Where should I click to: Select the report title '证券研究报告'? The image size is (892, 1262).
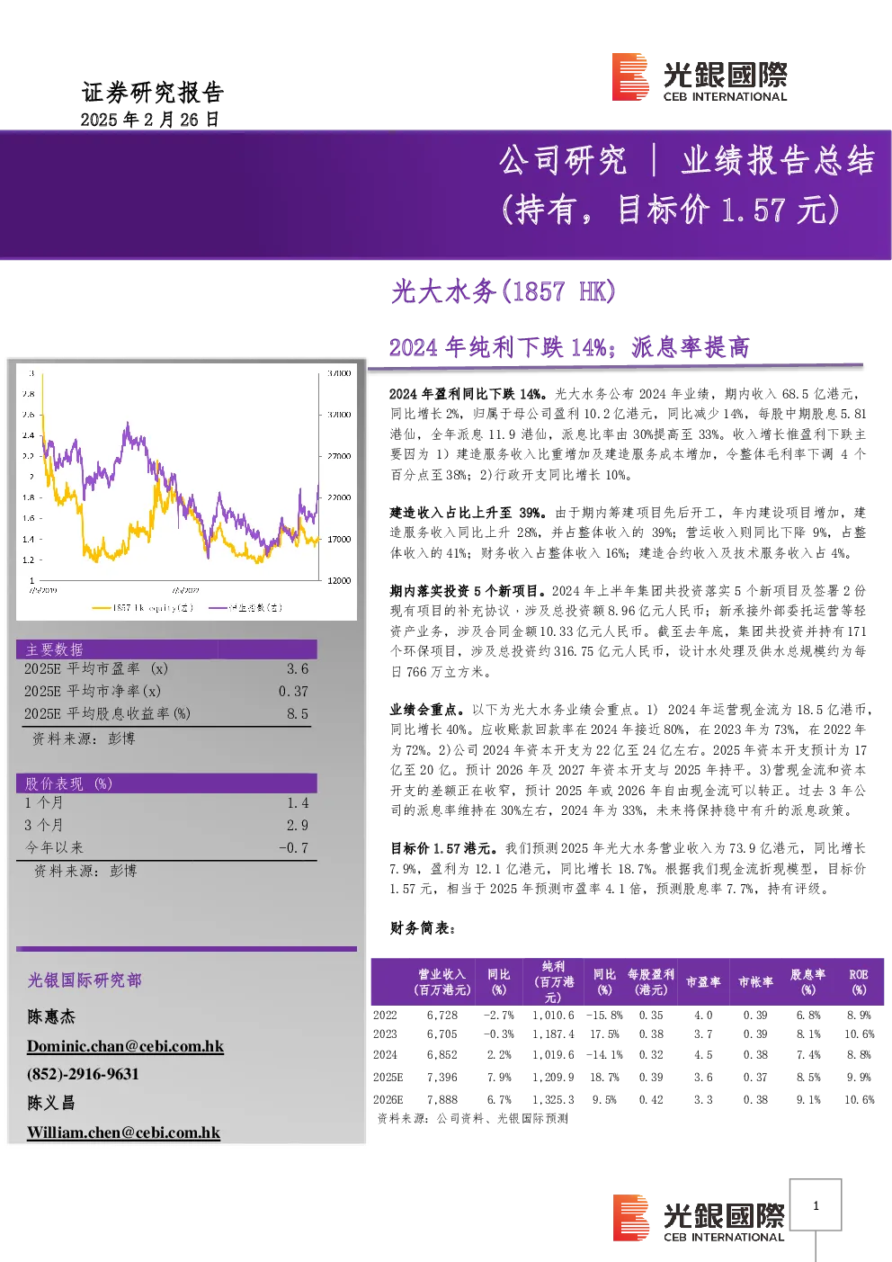pyautogui.click(x=153, y=93)
